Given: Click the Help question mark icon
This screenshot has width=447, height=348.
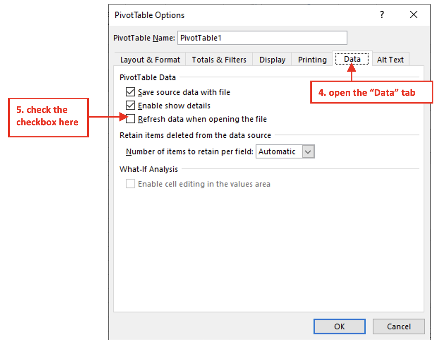Looking at the screenshot, I should point(382,15).
